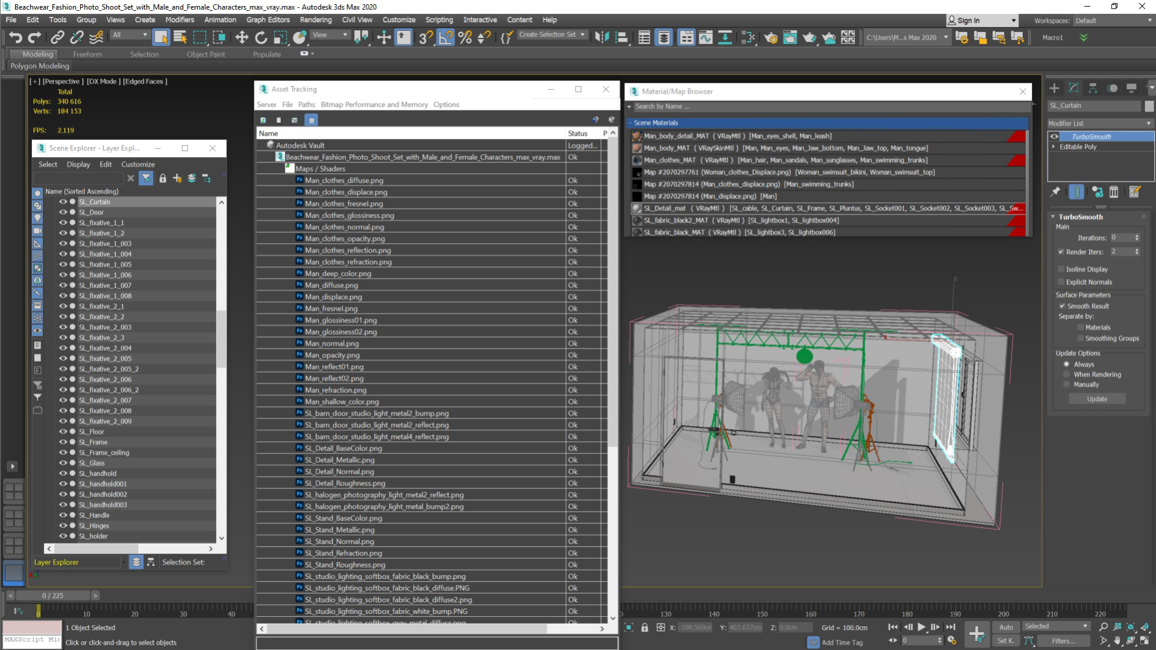Open the Paths menu in Asset Tracking
Viewport: 1156px width, 650px height.
point(306,105)
